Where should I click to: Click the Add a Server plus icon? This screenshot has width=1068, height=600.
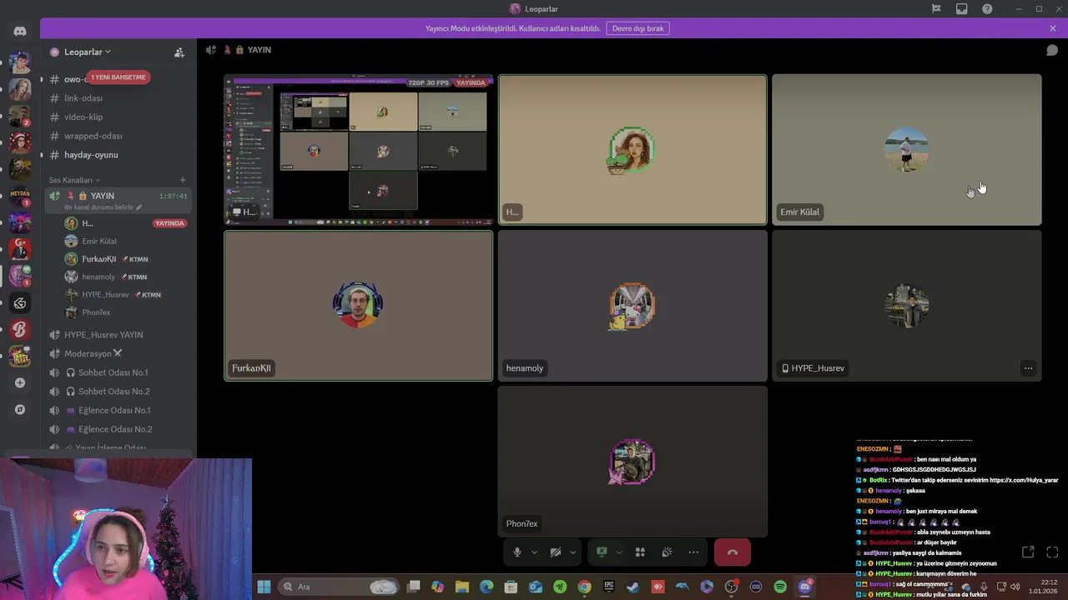click(x=20, y=383)
